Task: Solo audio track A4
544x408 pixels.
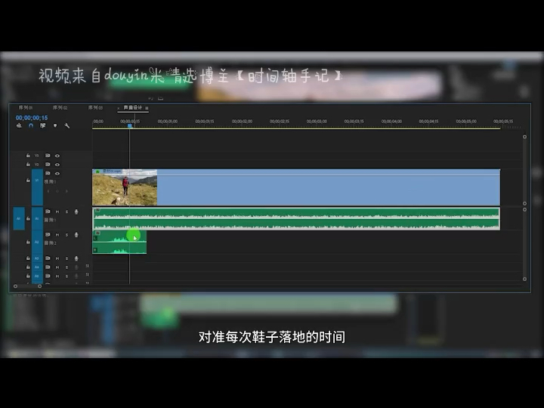Action: click(x=67, y=267)
